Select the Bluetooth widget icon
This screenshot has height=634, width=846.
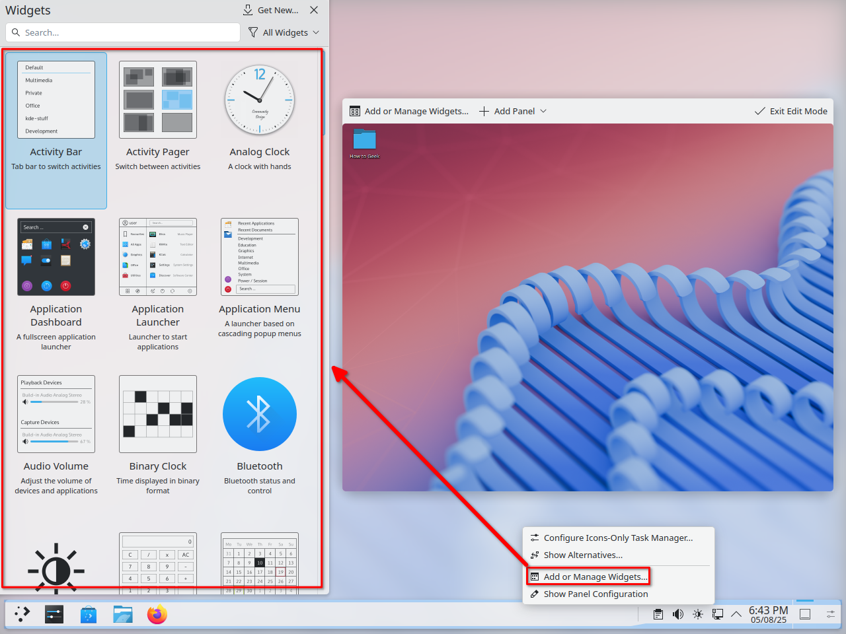point(260,414)
